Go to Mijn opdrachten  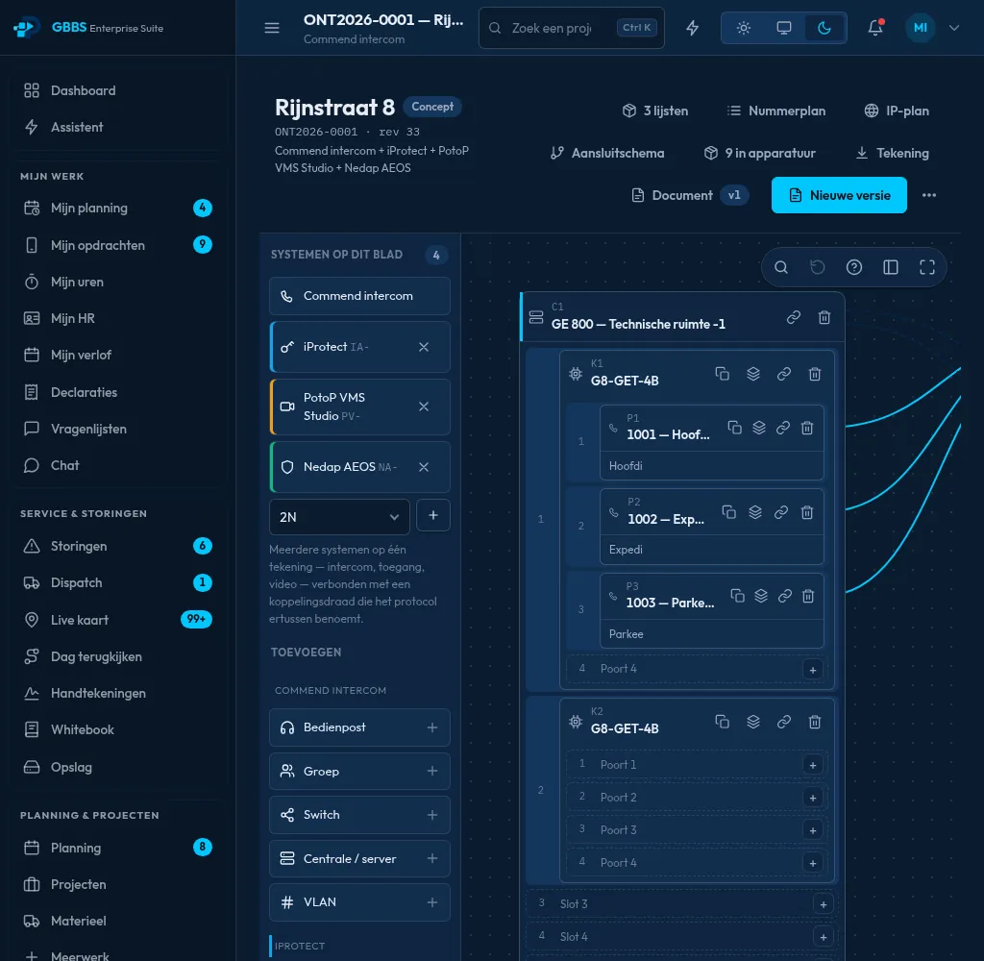click(x=118, y=245)
